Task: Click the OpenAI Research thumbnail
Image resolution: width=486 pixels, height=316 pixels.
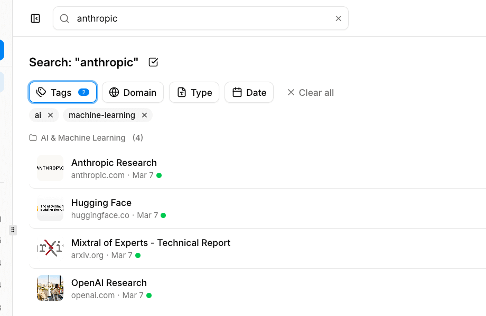Action: (50, 288)
